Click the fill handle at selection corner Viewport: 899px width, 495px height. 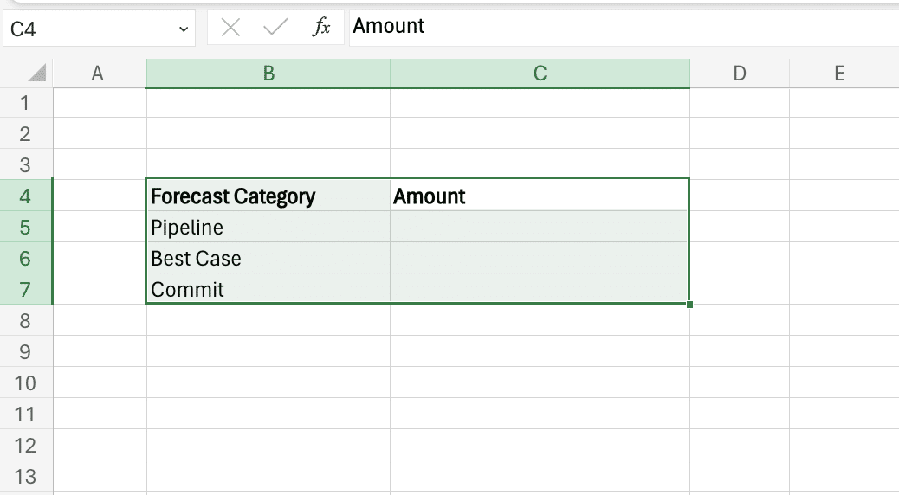coord(689,304)
